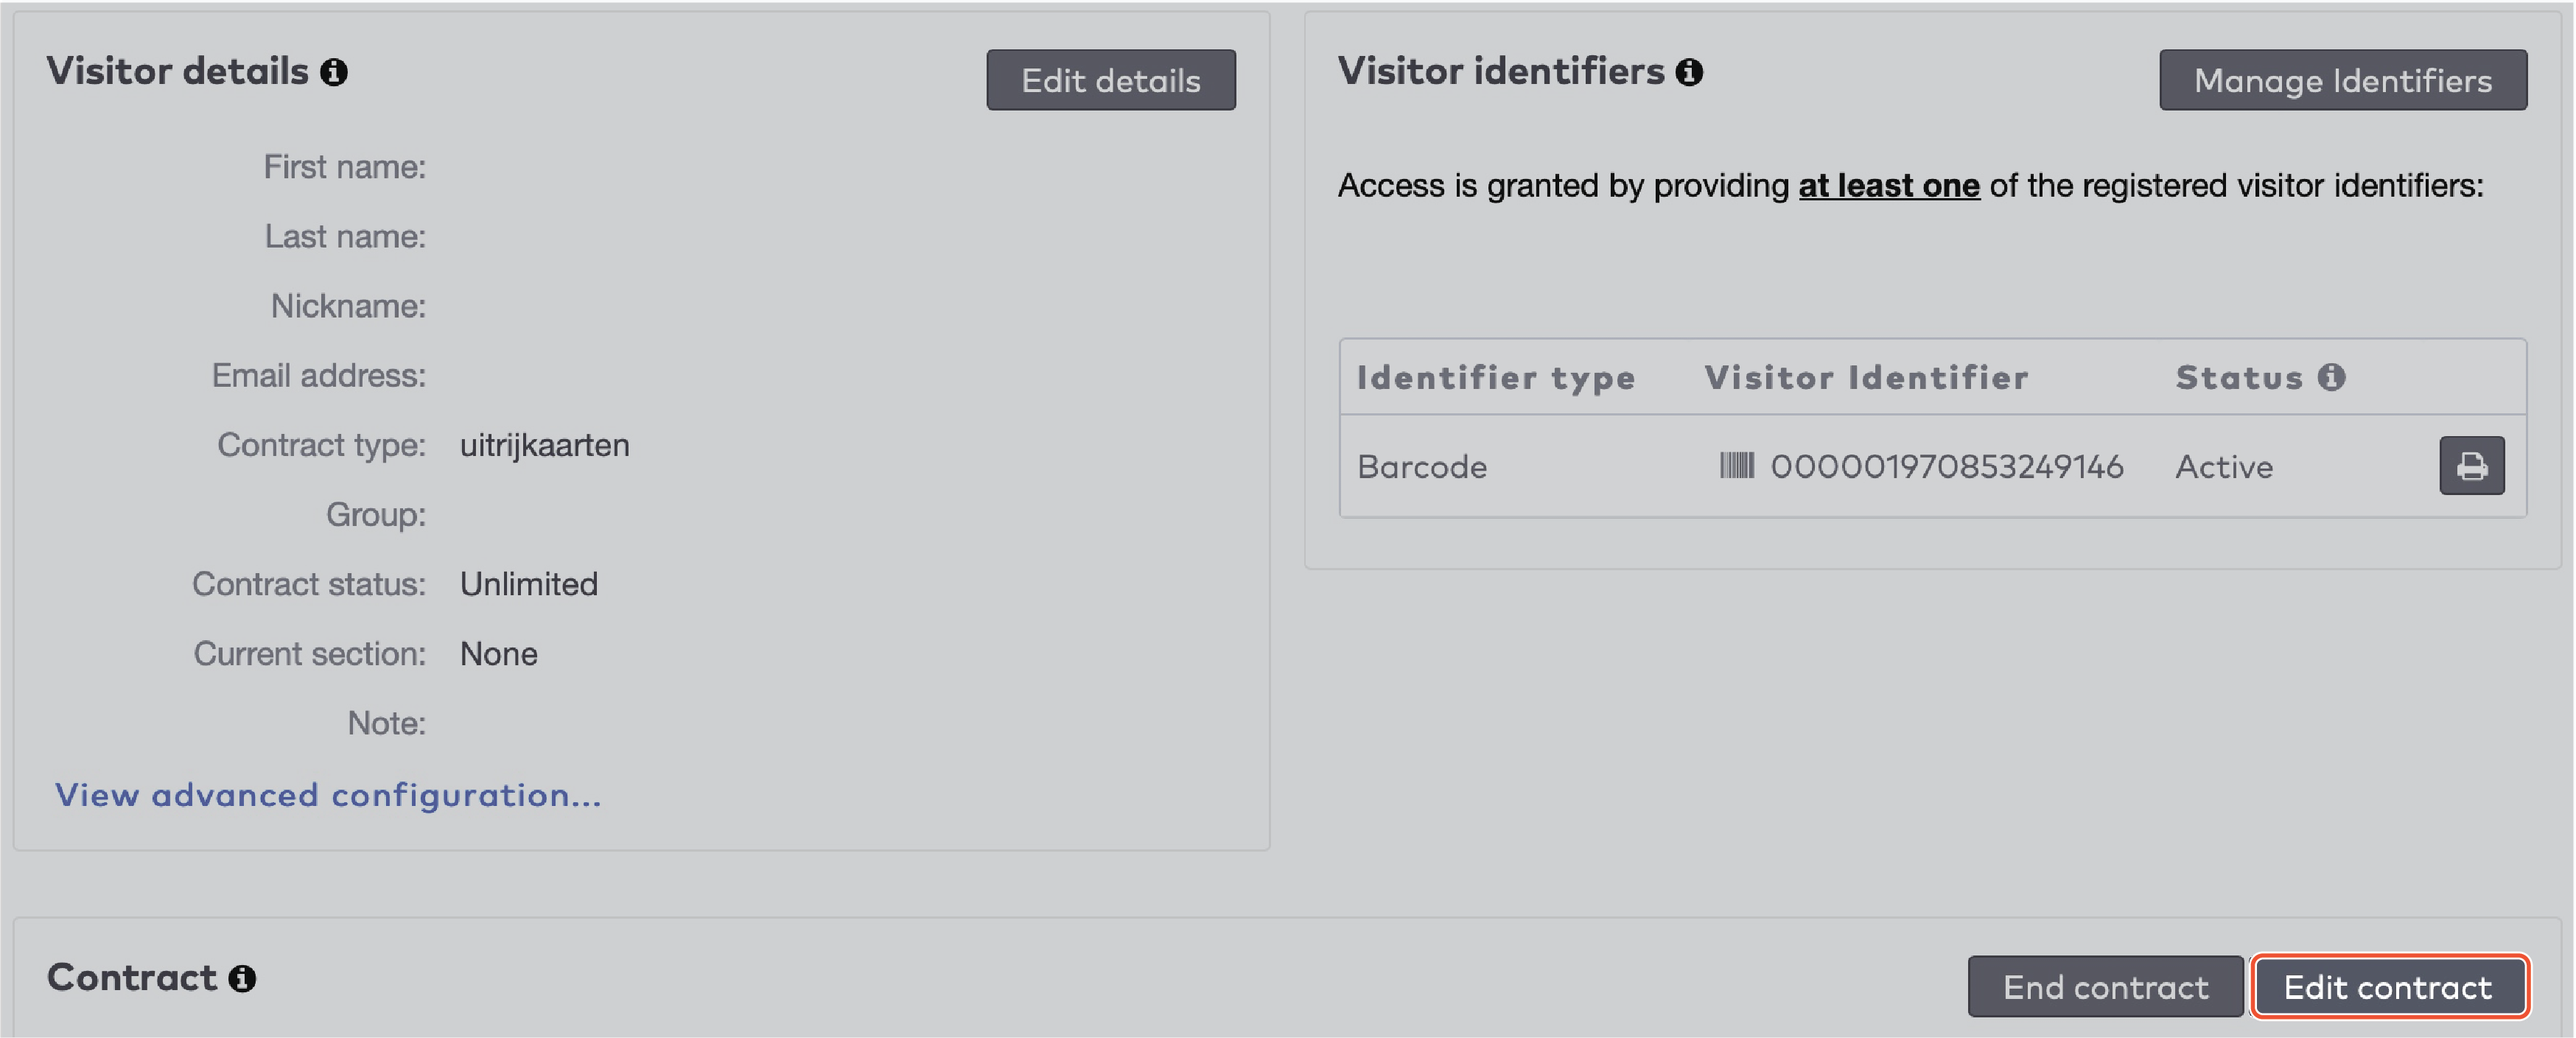Viewport: 2576px width, 1038px height.
Task: Select the barcode number 000001970853249146
Action: point(1946,467)
